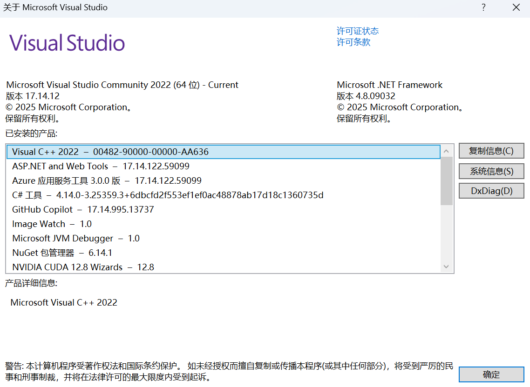530x387 pixels.
Task: Select GitHub Copilot in installed products
Action: (83, 209)
